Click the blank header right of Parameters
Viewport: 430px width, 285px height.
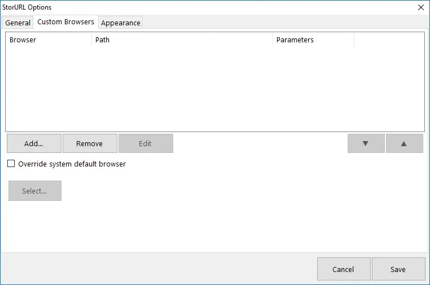tap(389, 40)
